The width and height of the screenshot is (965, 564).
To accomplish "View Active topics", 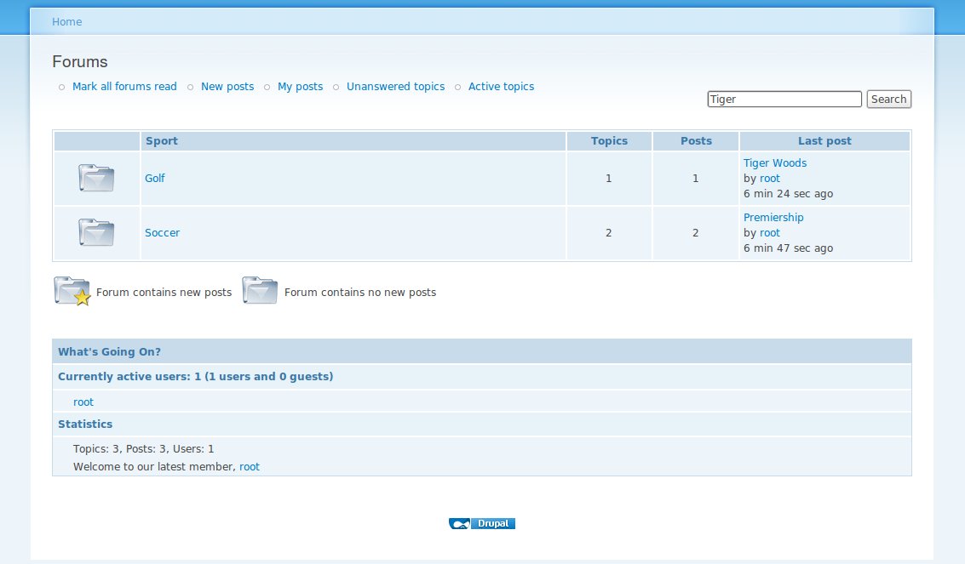I will tap(501, 87).
